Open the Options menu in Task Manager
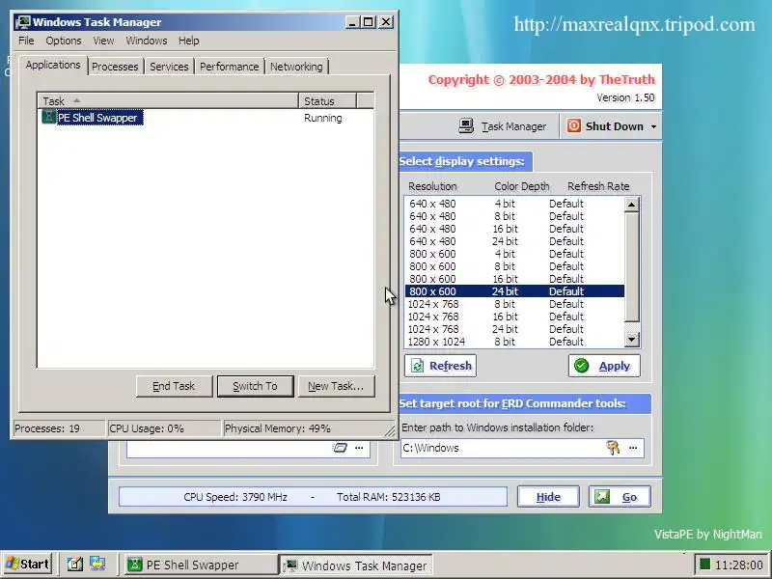The width and height of the screenshot is (772, 579). pyautogui.click(x=64, y=41)
